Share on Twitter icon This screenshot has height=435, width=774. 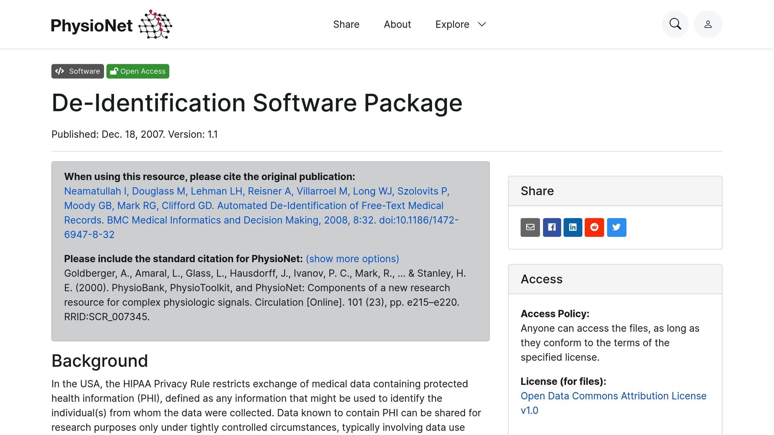tap(616, 227)
